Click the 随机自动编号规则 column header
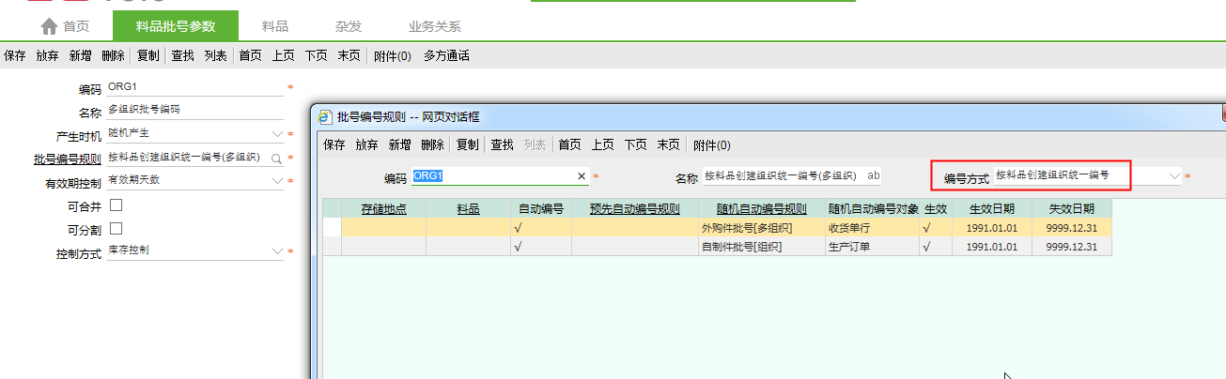Image resolution: width=1226 pixels, height=379 pixels. 760,208
